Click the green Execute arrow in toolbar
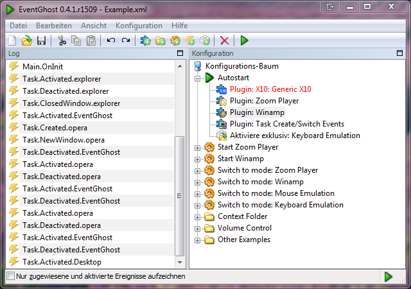Screen dimensions: 411x289 [x=244, y=40]
